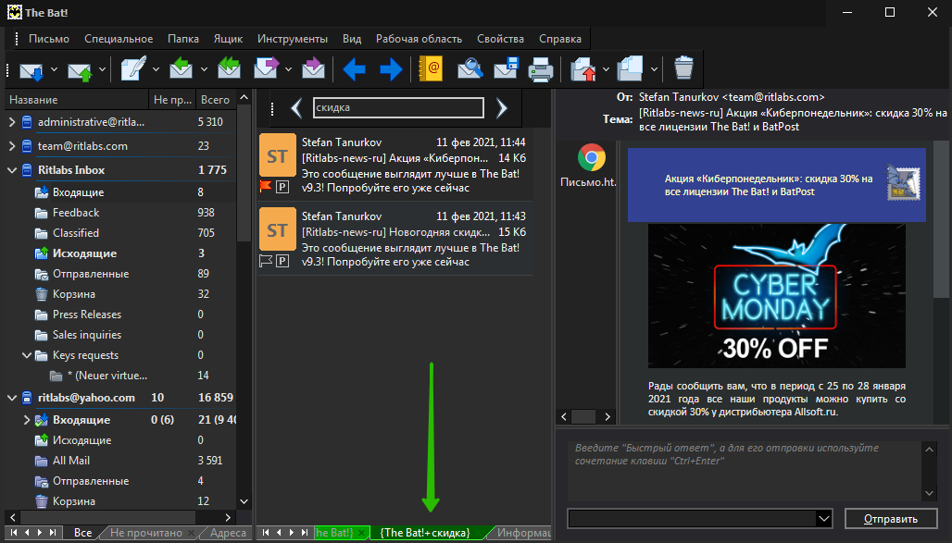Click the Forward message icon

[x=266, y=68]
